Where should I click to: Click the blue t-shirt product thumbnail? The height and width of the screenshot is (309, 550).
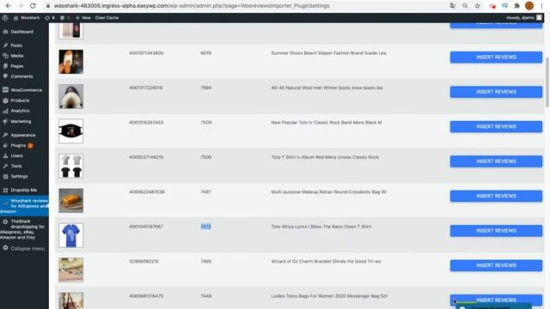click(x=70, y=235)
